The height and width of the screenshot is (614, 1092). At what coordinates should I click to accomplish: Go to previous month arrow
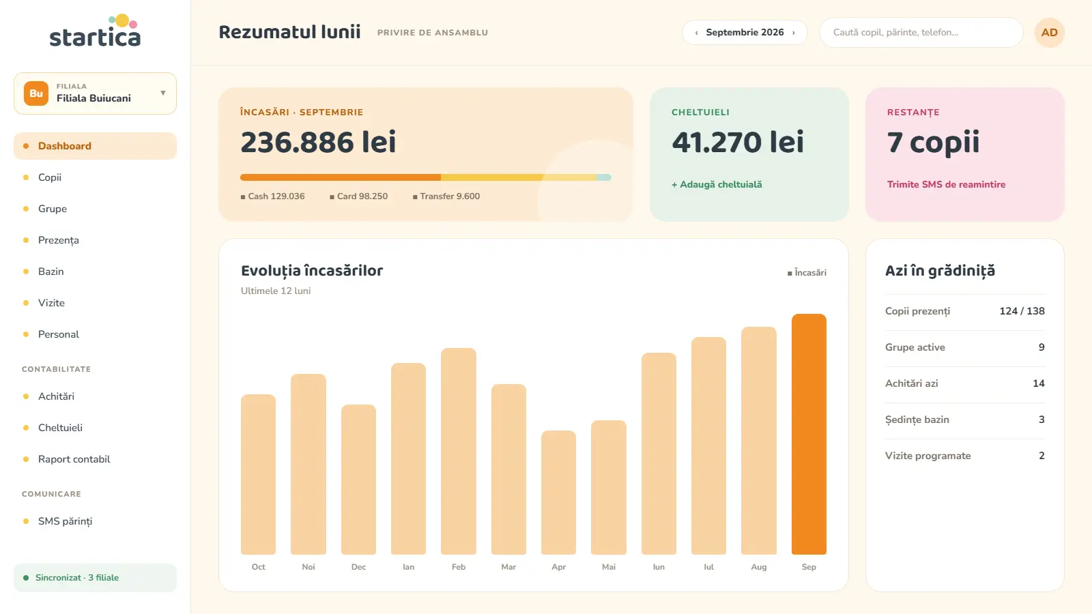pyautogui.click(x=696, y=33)
